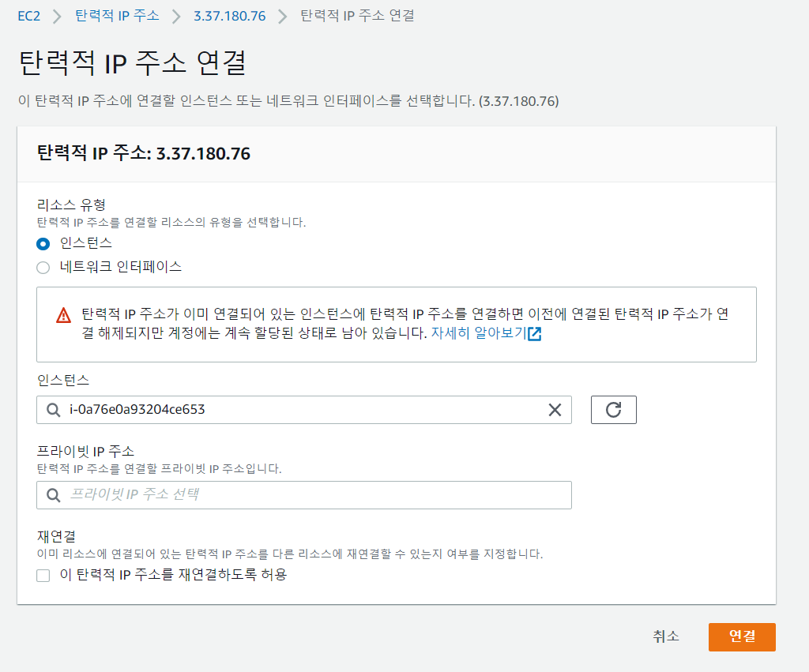
Task: Expand the instance search suggestions
Action: click(x=304, y=409)
